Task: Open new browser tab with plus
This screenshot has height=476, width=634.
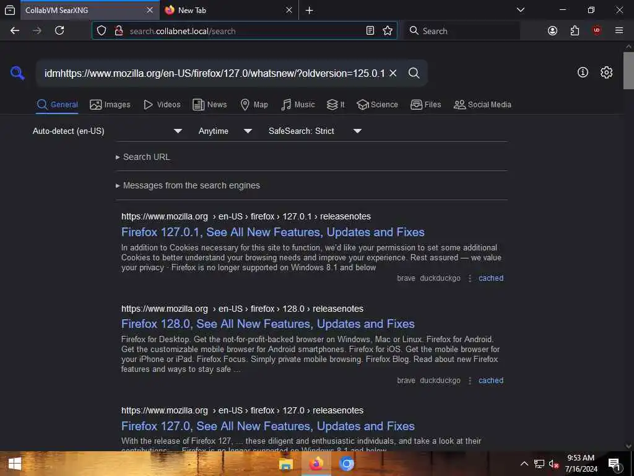Action: (x=310, y=11)
